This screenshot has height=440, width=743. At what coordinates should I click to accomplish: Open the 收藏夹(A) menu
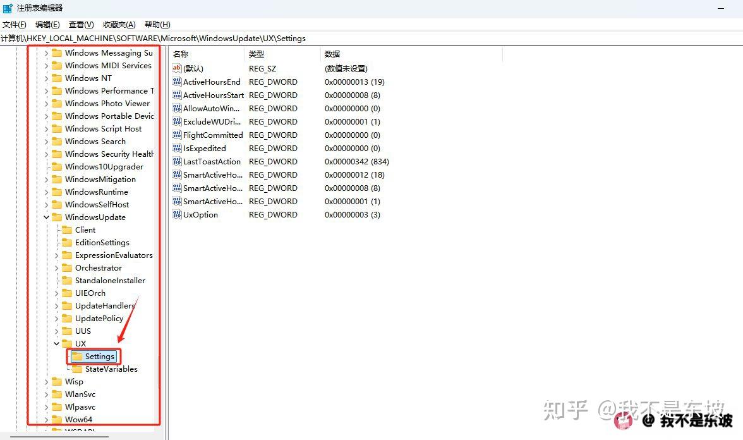(x=119, y=24)
